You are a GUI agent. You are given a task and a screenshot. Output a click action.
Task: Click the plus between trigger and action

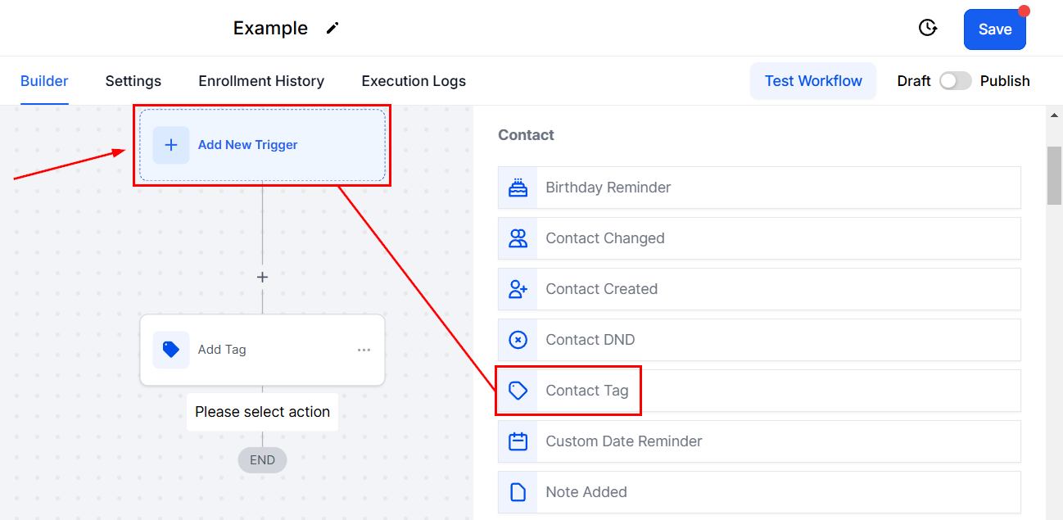pos(262,278)
